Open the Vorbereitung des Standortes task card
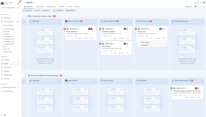The width and height of the screenshot is (206, 117). [x=187, y=93]
